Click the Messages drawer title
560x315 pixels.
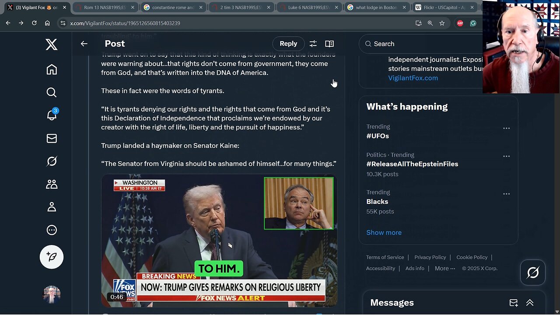coord(392,303)
